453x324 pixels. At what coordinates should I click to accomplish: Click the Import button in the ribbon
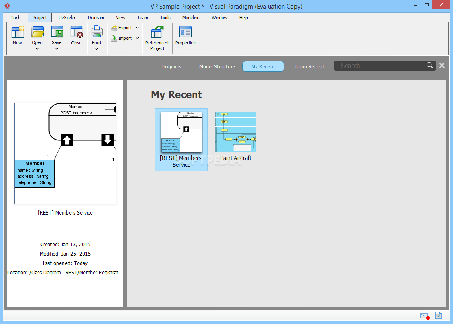[122, 38]
